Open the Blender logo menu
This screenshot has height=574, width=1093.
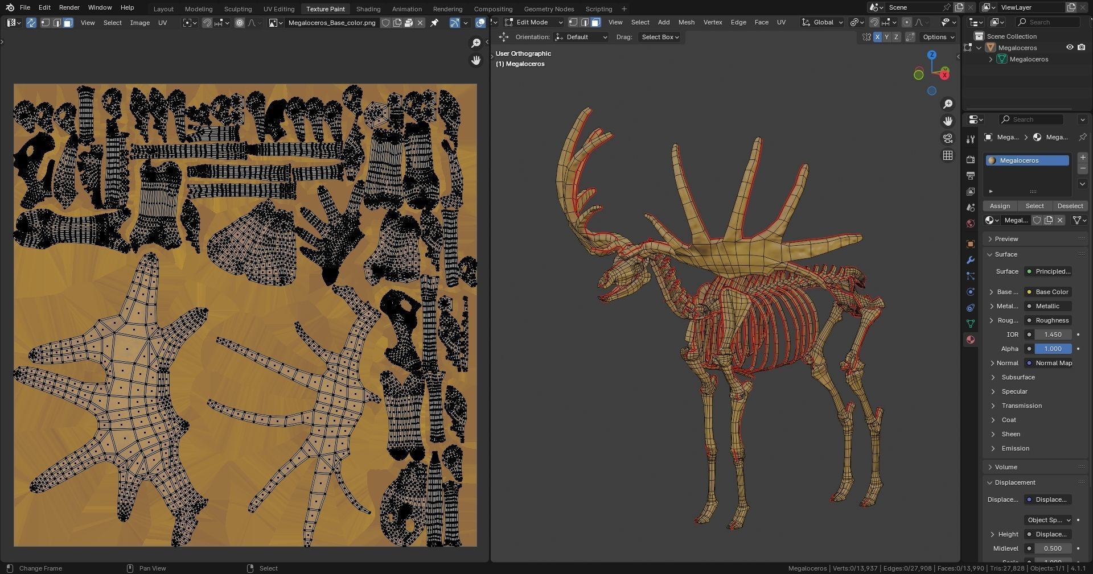10,7
